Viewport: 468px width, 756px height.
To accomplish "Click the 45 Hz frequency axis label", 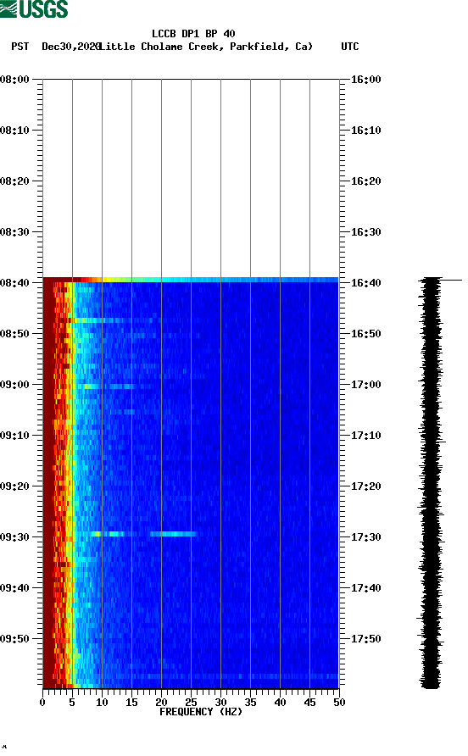I will [309, 703].
